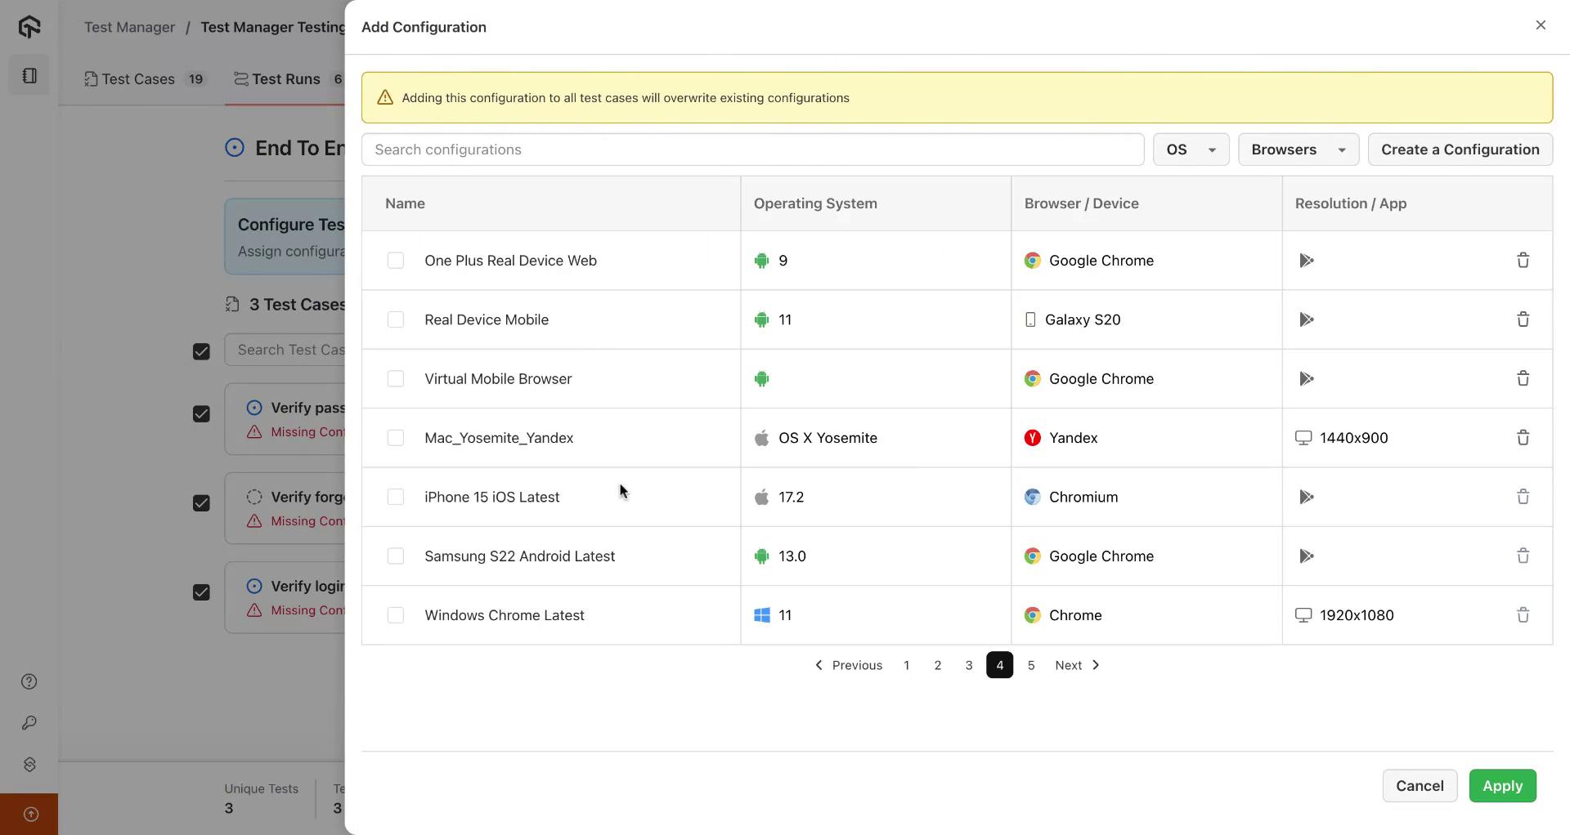The width and height of the screenshot is (1570, 835).
Task: Expand the OS filter dropdown
Action: [1191, 150]
